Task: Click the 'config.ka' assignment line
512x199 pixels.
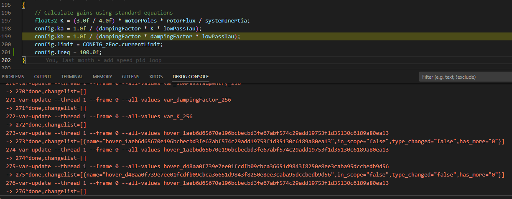Action: pos(118,28)
